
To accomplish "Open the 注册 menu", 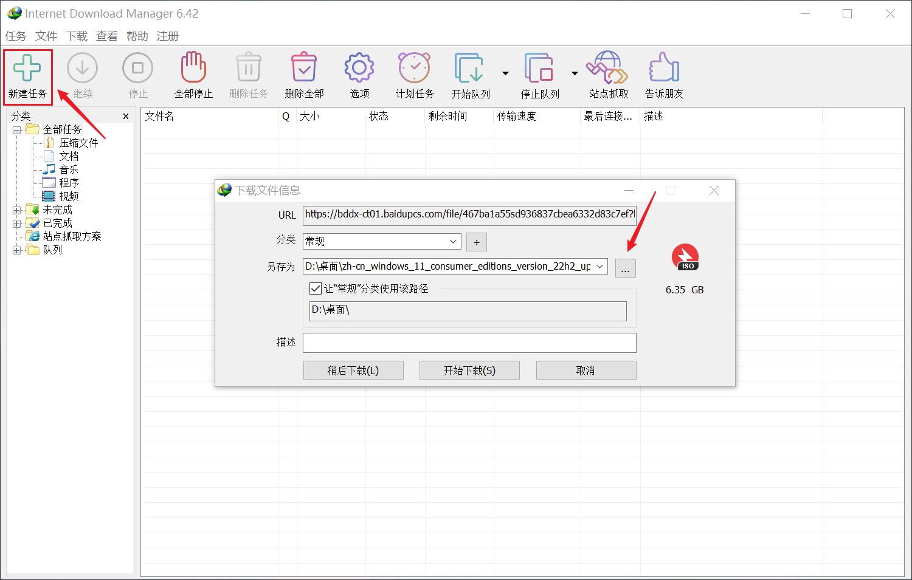I will 168,36.
